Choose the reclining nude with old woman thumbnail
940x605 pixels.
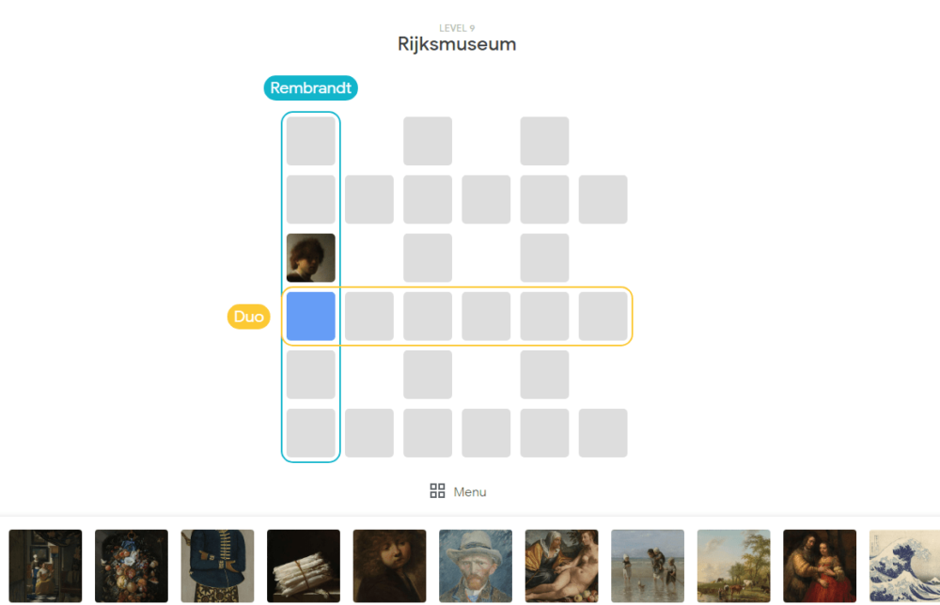[562, 566]
